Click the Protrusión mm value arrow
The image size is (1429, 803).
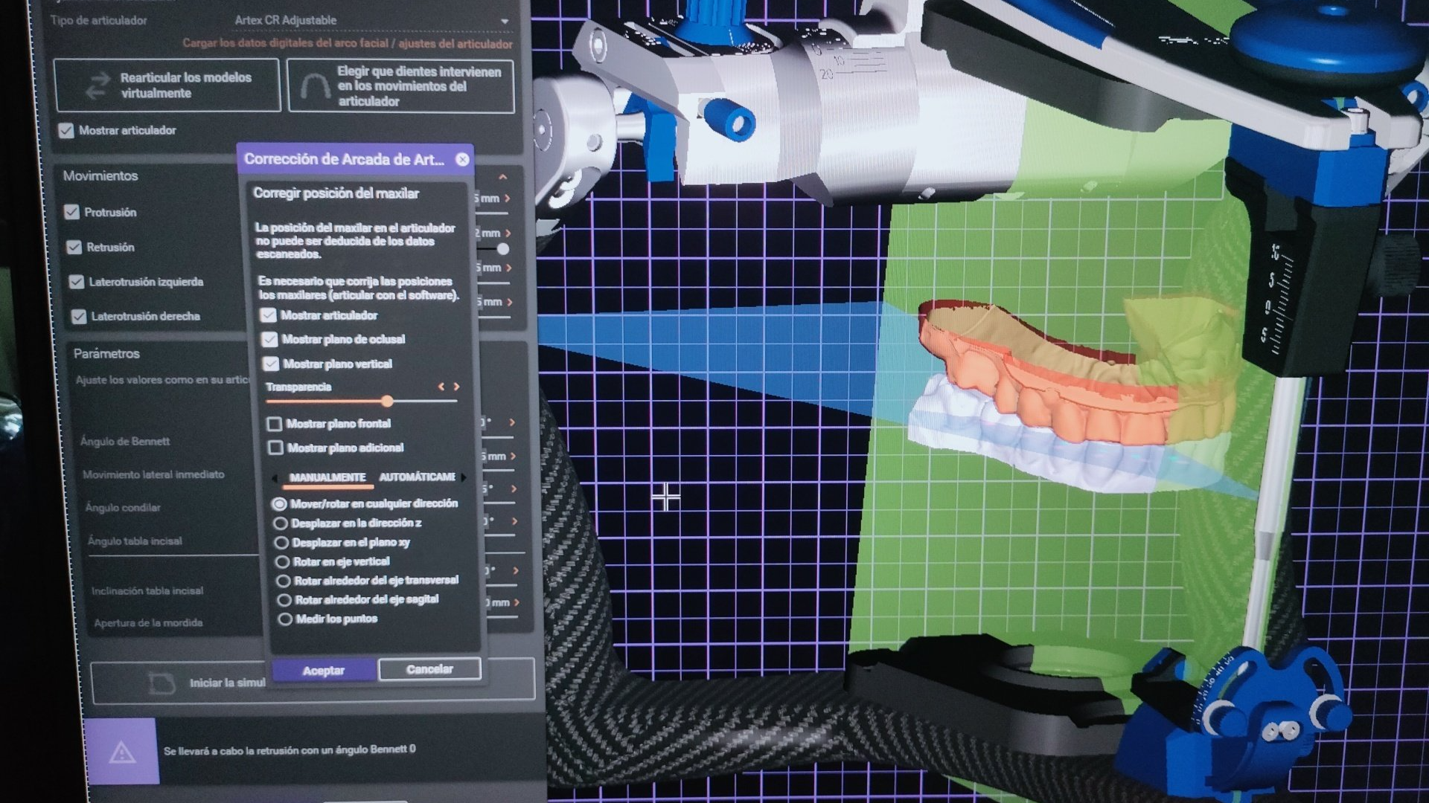click(508, 199)
